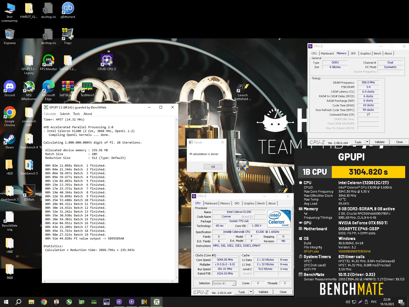Select the Bench tab in lower CPU-Z
This screenshot has width=409, height=307.
261,203
